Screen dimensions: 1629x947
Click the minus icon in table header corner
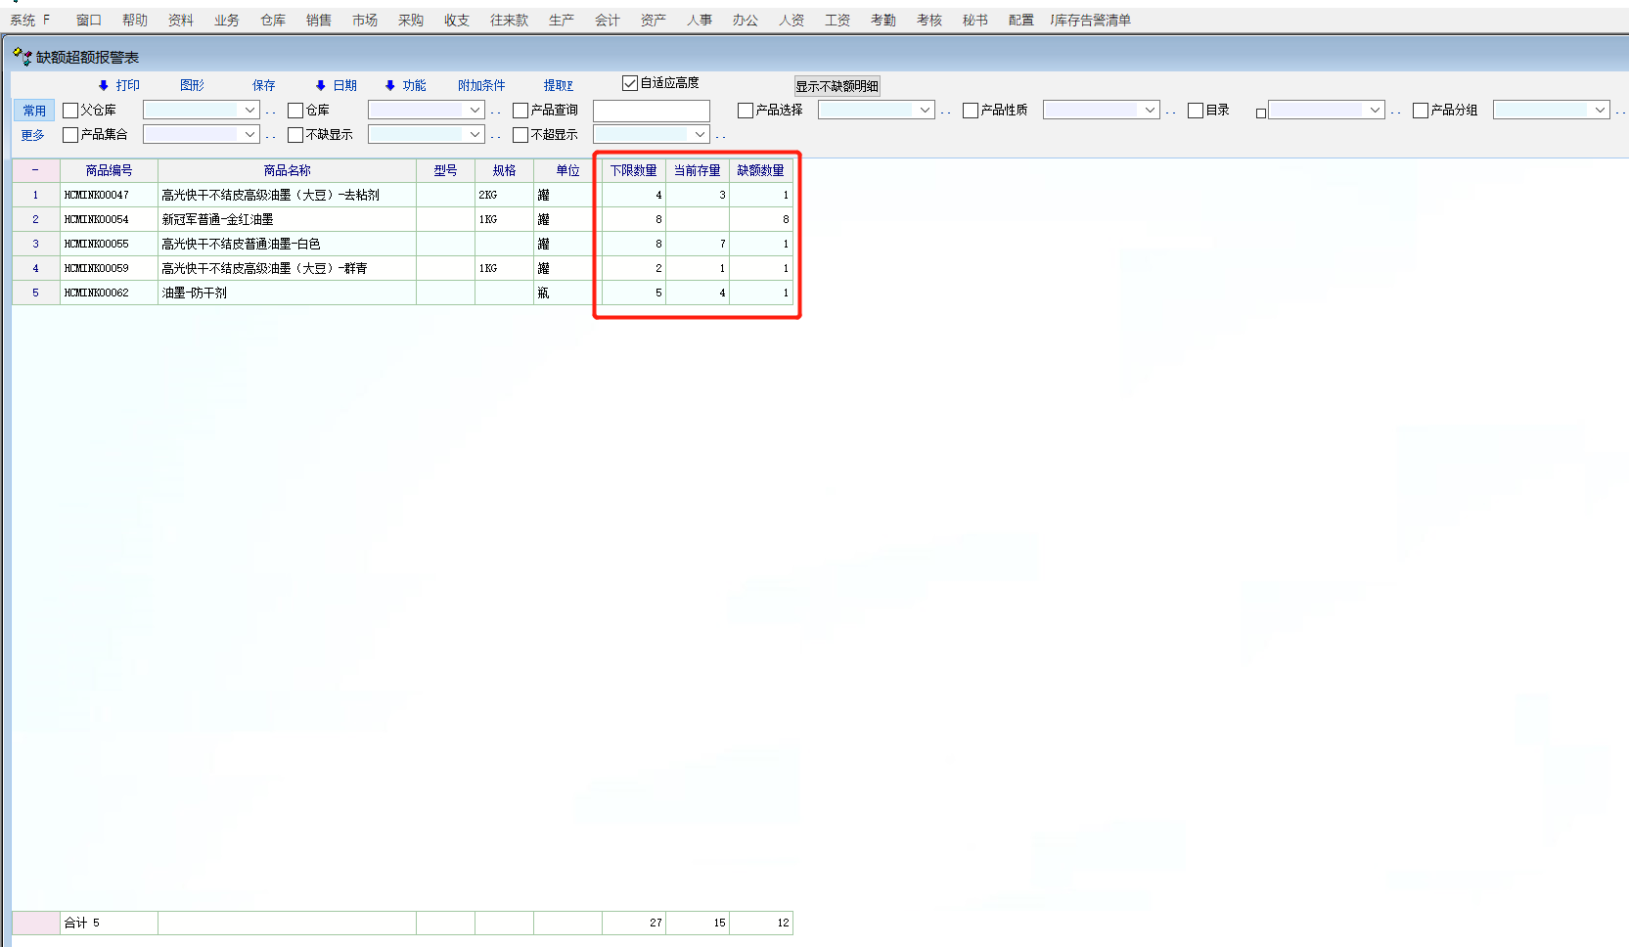[35, 170]
